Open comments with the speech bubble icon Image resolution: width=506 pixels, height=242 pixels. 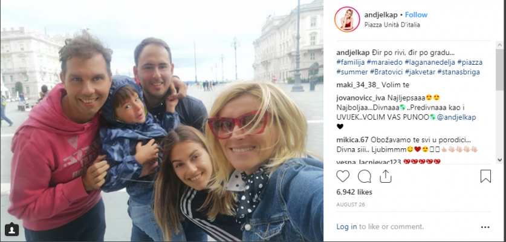[x=365, y=177]
